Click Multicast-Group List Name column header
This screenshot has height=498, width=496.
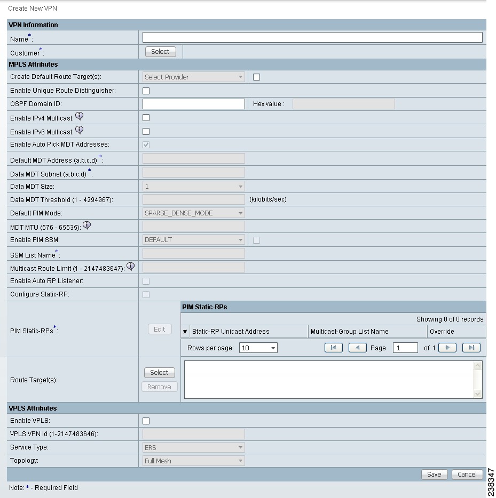(367, 332)
